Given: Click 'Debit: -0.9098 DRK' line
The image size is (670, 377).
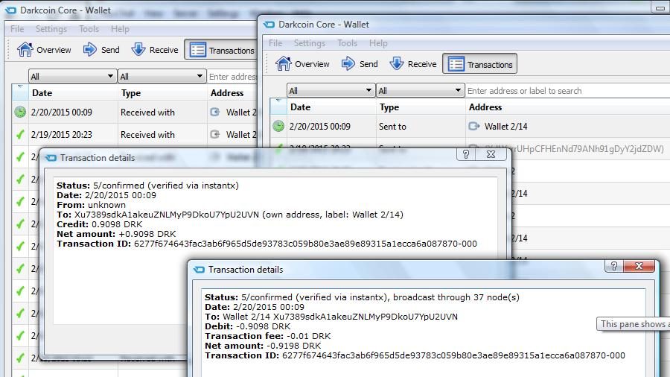Looking at the screenshot, I should [x=247, y=326].
